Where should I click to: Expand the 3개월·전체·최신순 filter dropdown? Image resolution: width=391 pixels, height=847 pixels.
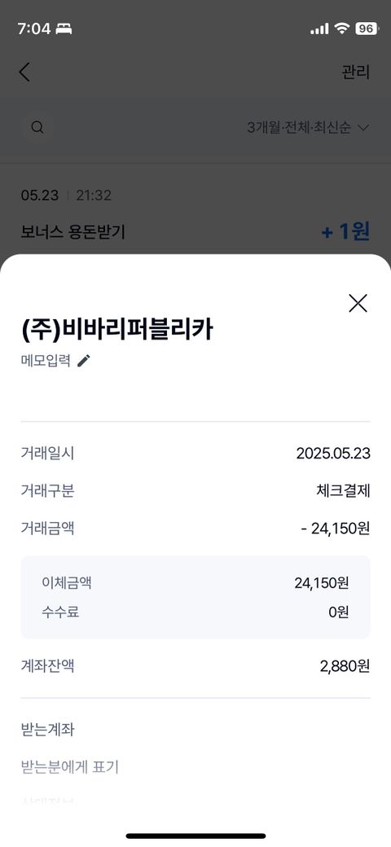click(308, 128)
